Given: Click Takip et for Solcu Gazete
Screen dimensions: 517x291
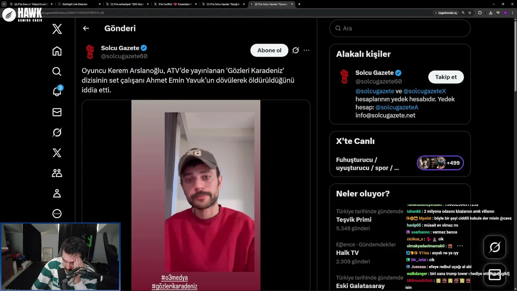Looking at the screenshot, I should pos(446,77).
